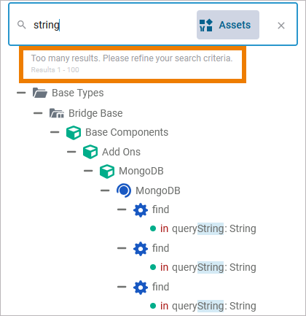Viewport: 306px width, 316px height.
Task: Click the green Base Components cube icon
Action: tap(74, 133)
